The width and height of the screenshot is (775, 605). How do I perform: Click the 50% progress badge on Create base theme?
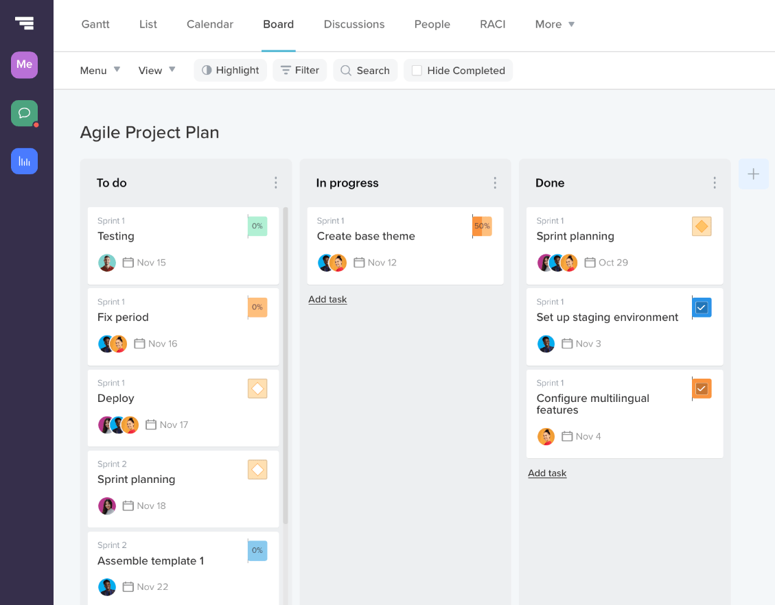coord(482,226)
